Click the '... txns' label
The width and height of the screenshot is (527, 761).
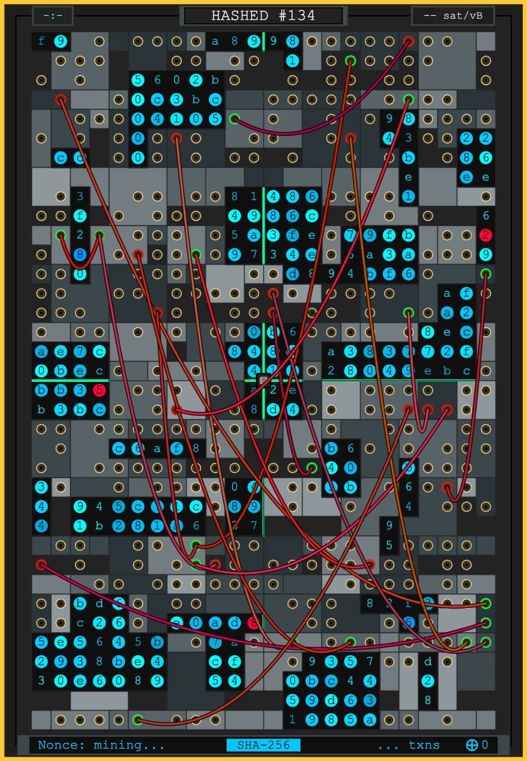tap(409, 745)
